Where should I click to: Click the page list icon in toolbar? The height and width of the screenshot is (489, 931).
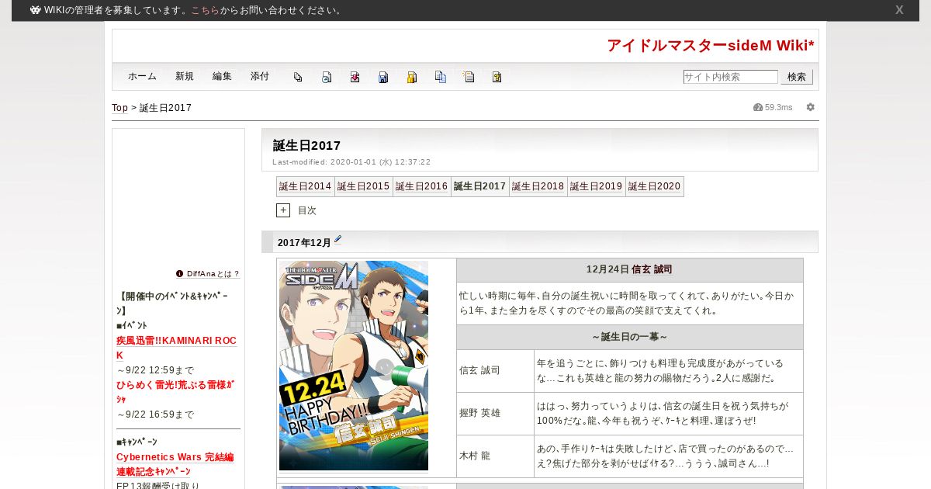pos(298,77)
